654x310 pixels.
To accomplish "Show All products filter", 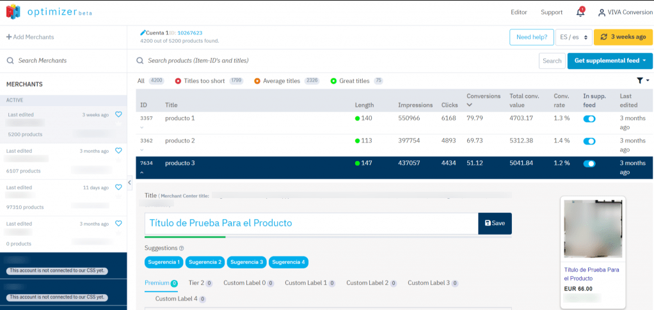I will (x=150, y=81).
